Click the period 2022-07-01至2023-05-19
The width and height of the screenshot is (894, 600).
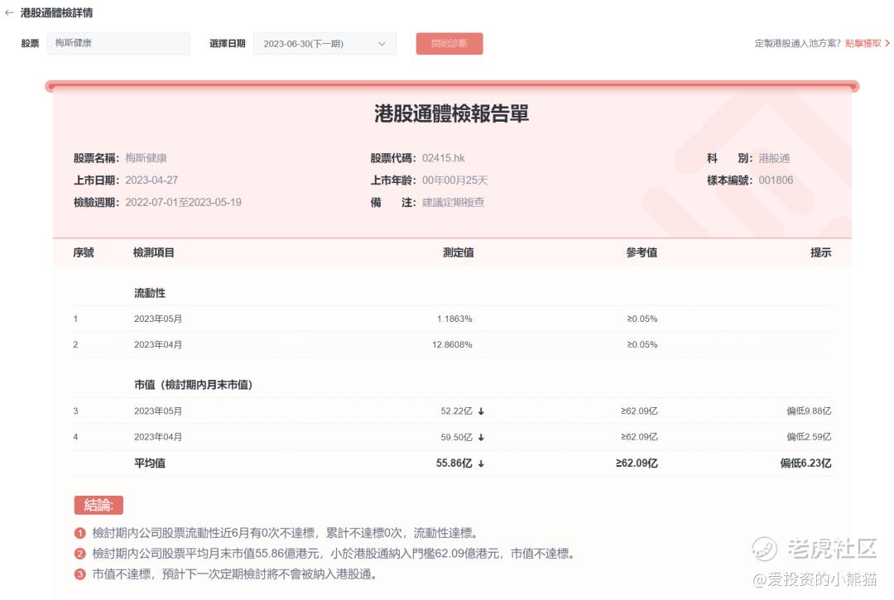click(183, 202)
